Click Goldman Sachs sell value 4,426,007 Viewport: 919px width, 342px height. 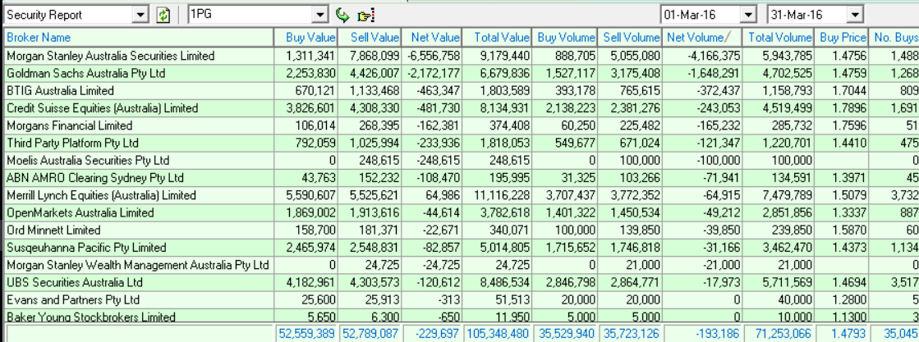(374, 74)
